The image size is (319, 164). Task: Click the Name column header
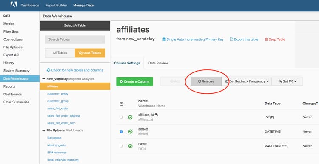[143, 101]
